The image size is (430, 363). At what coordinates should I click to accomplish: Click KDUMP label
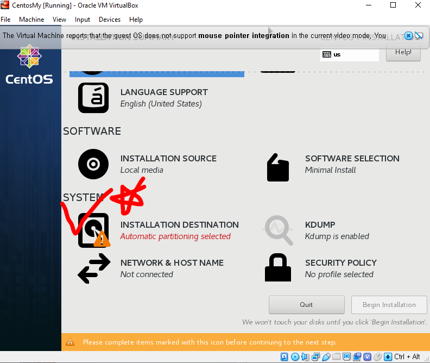click(x=320, y=225)
